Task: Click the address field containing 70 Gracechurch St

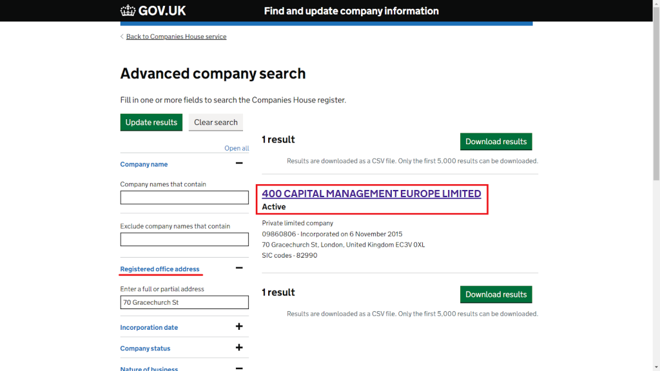Action: point(184,302)
